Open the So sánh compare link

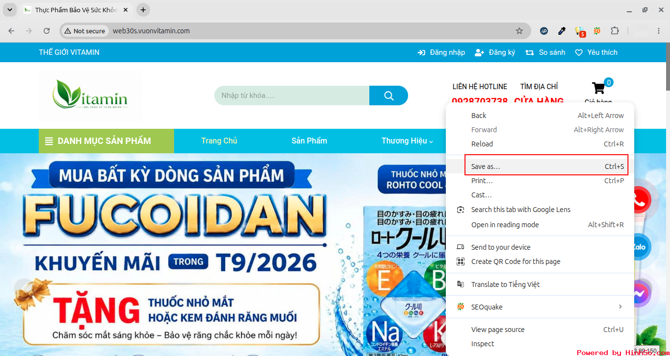(545, 52)
